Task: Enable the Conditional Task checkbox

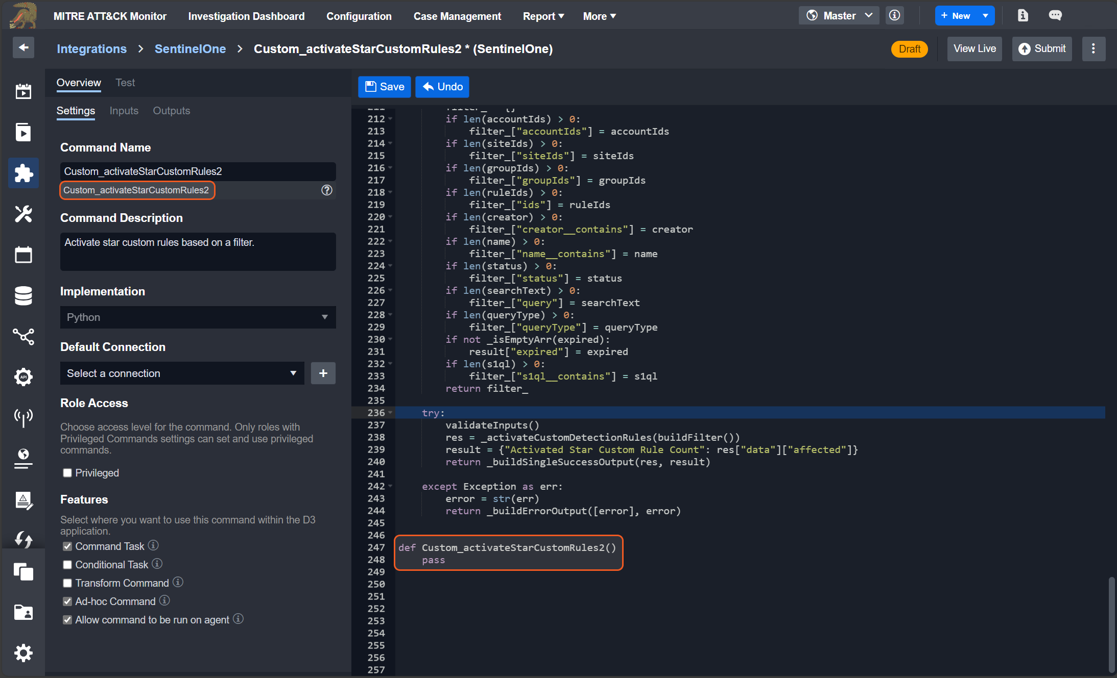Action: (x=67, y=565)
